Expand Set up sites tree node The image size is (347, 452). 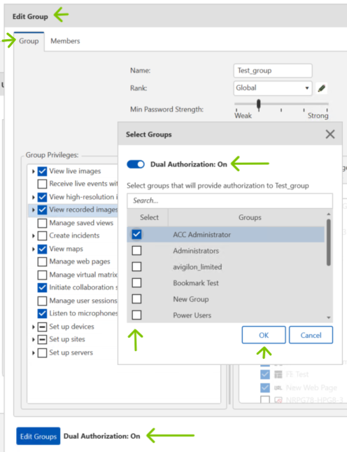coord(34,340)
